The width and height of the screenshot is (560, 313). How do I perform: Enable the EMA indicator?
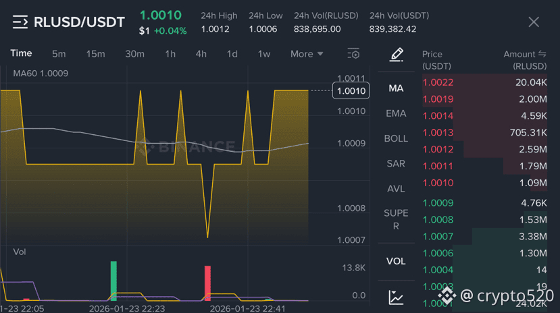(396, 113)
